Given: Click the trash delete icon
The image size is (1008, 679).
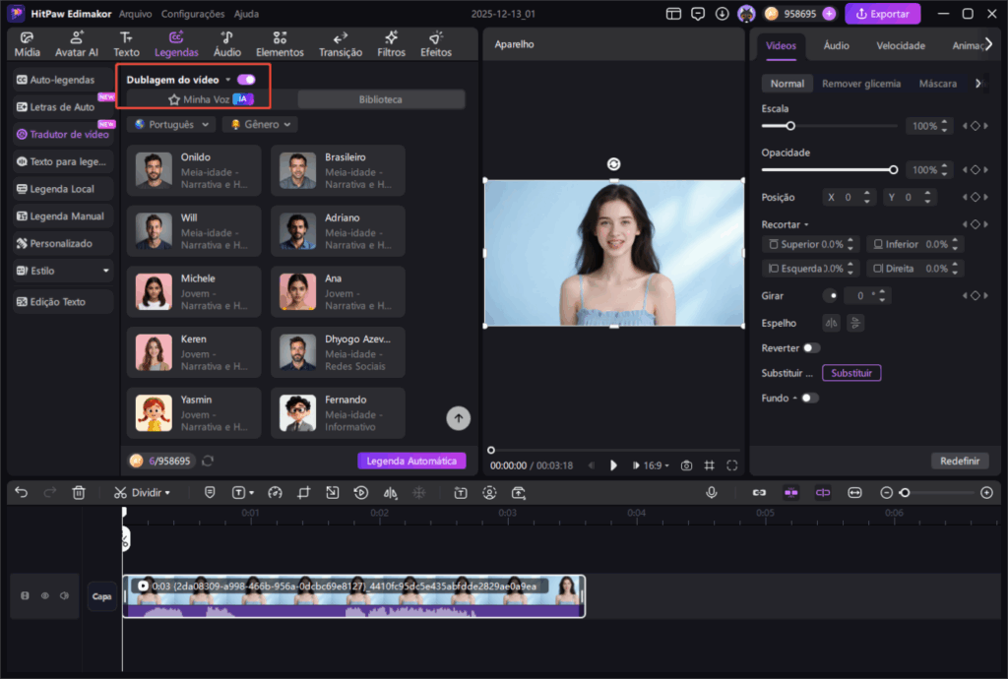Looking at the screenshot, I should coord(79,492).
